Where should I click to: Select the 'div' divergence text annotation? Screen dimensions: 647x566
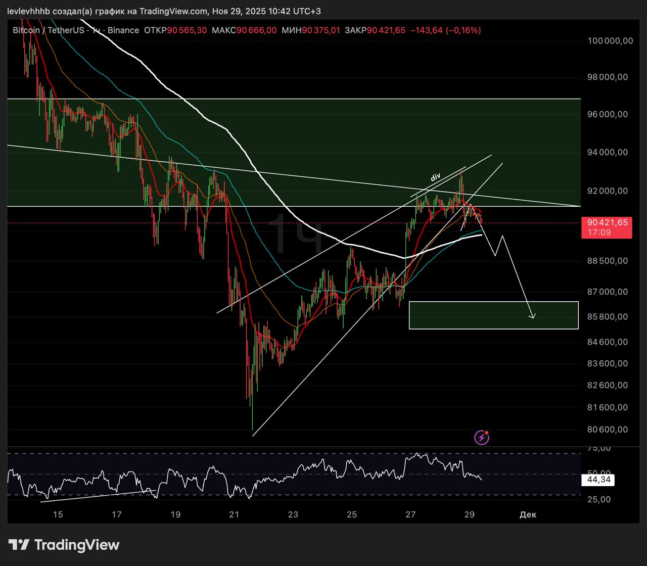click(x=435, y=177)
